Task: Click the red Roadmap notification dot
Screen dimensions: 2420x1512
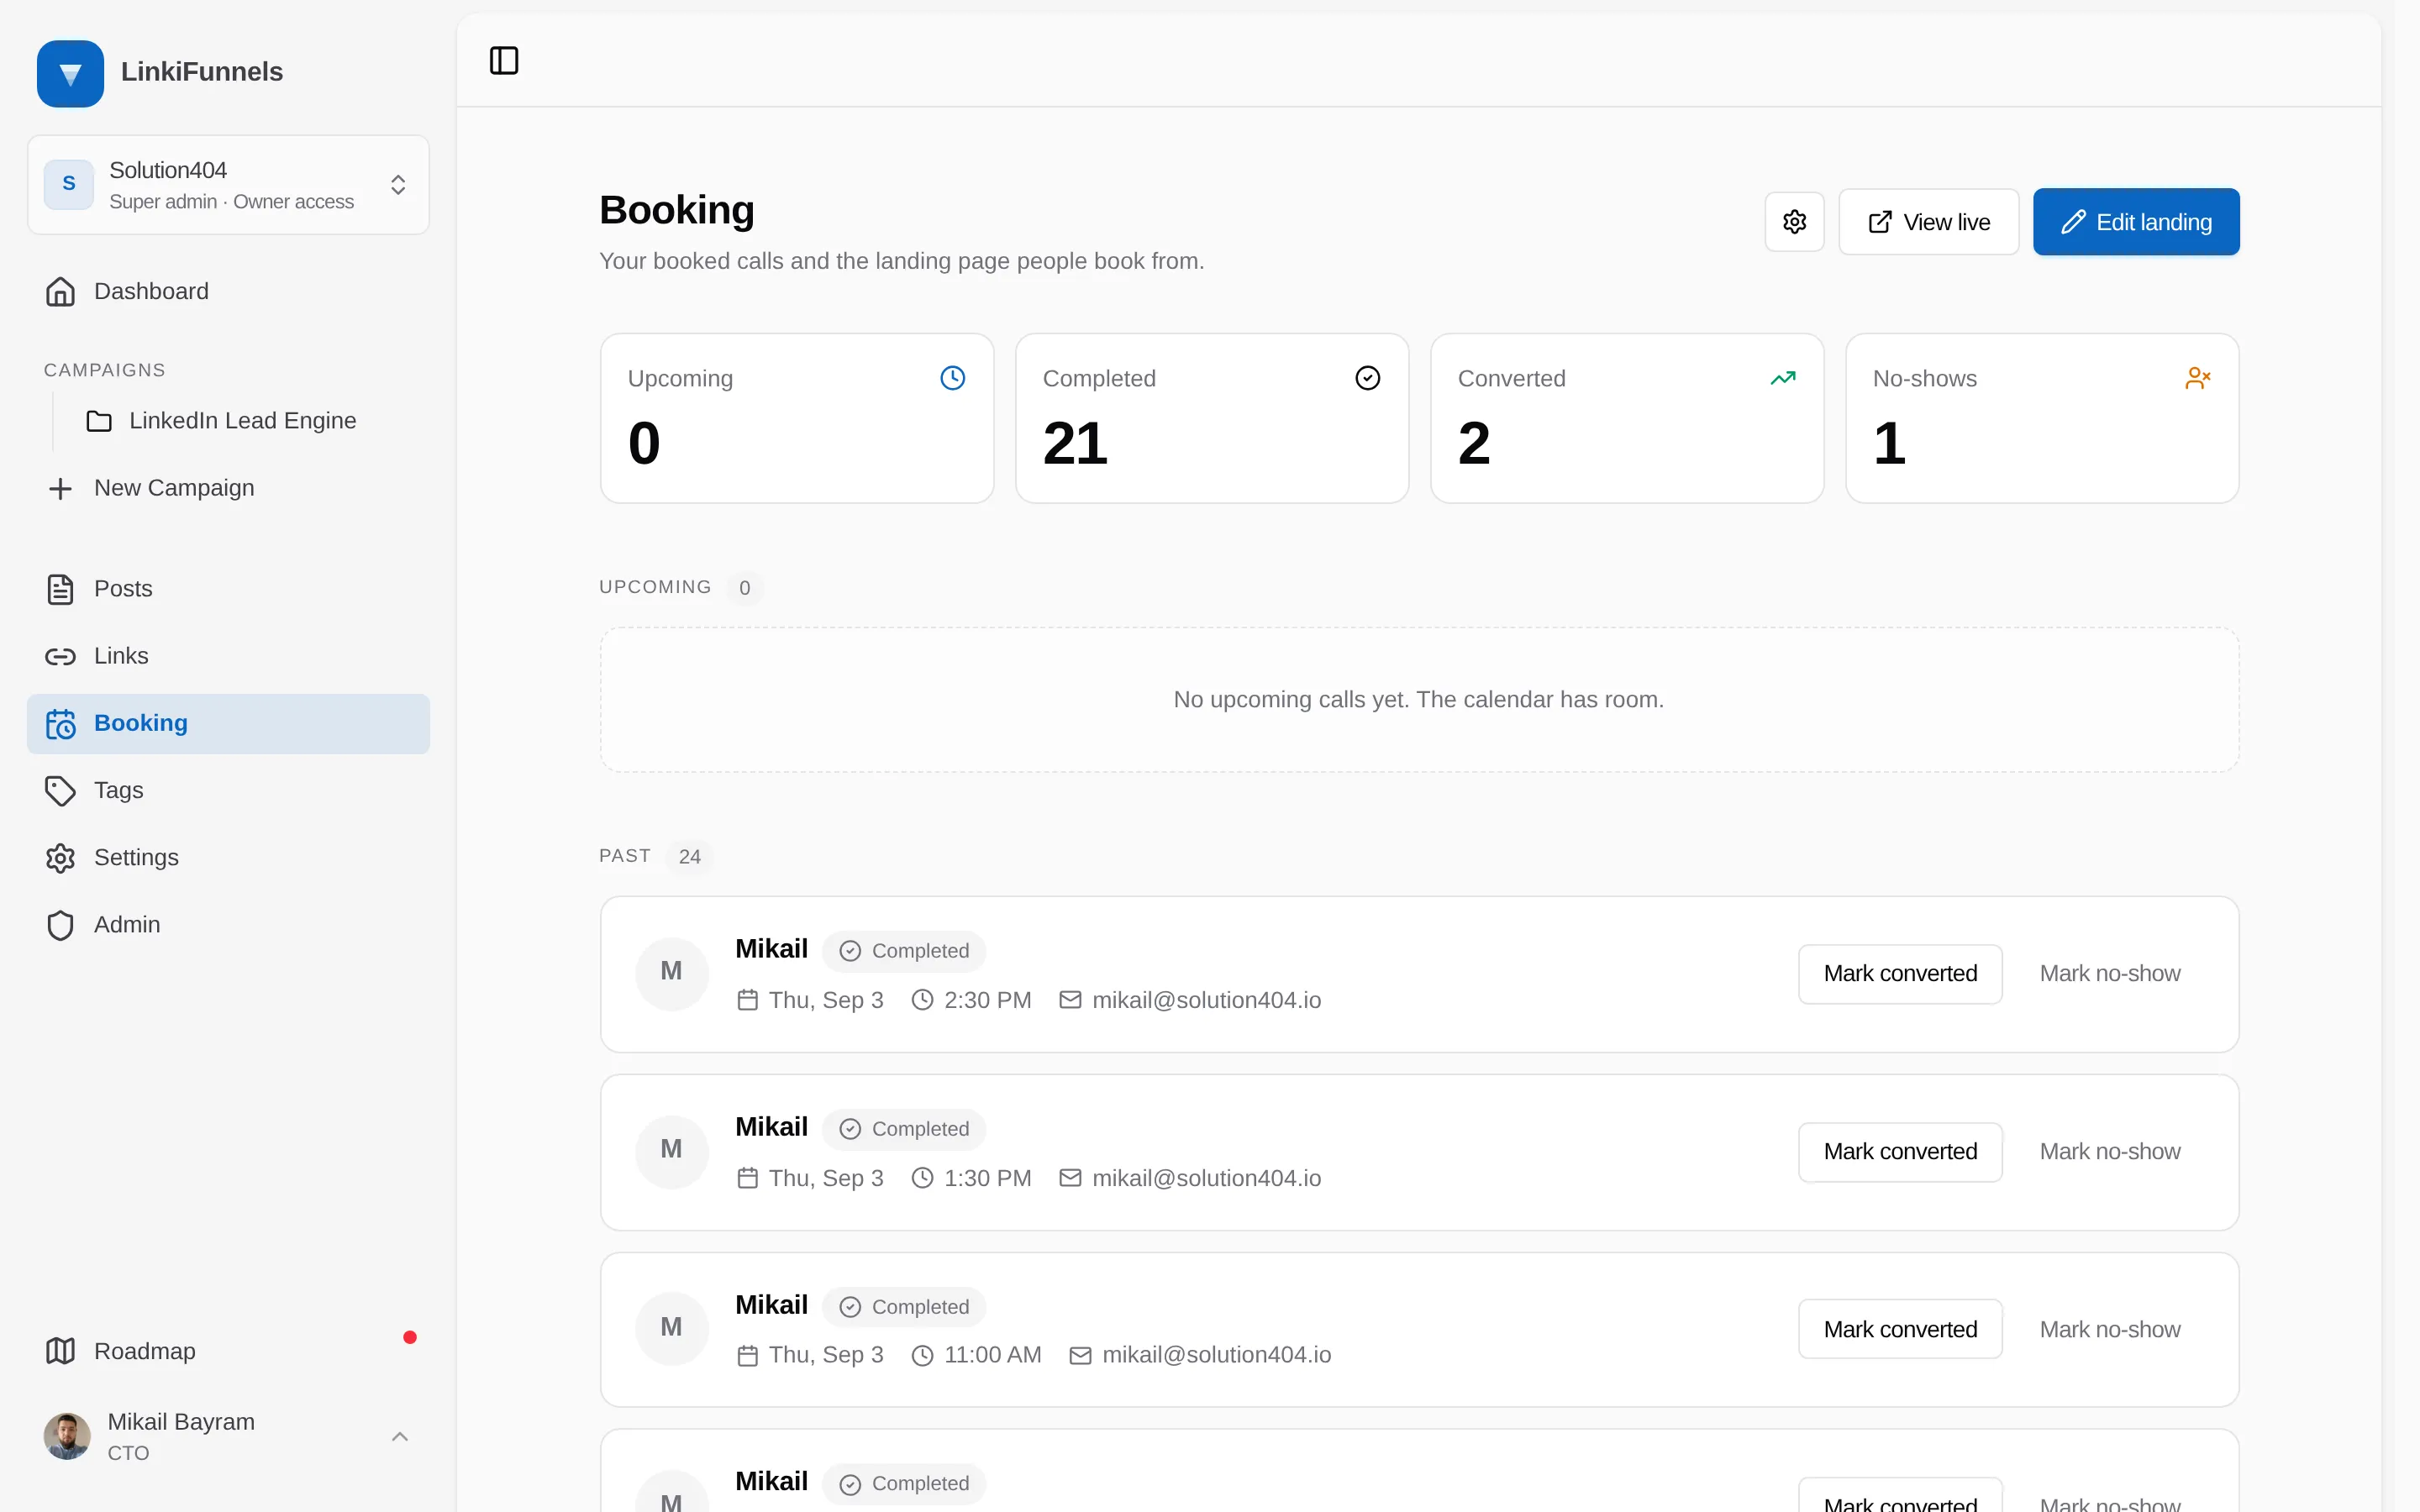Action: coord(409,1337)
